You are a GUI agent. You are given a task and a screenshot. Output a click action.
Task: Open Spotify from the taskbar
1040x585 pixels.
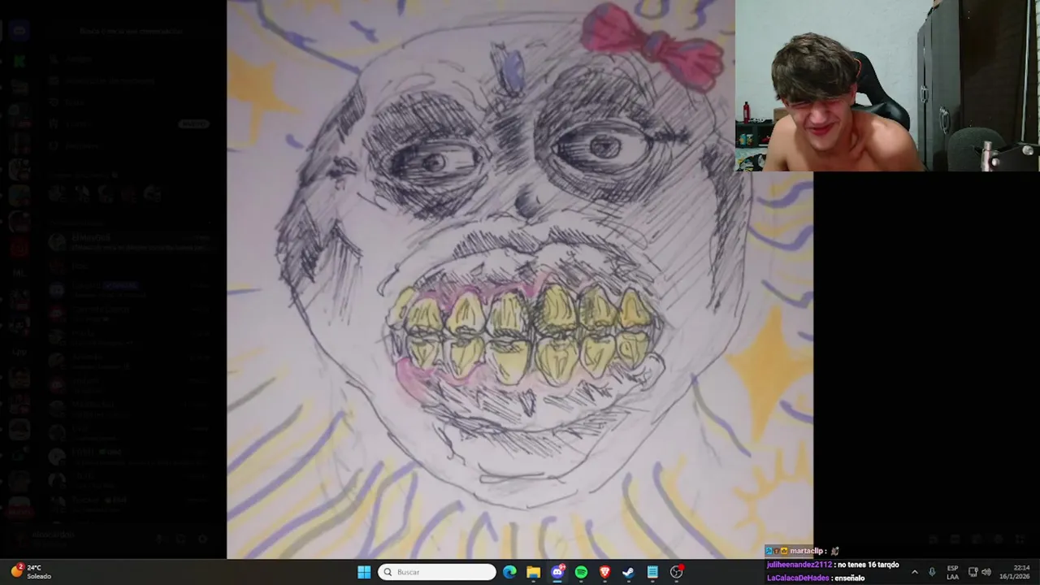tap(581, 572)
